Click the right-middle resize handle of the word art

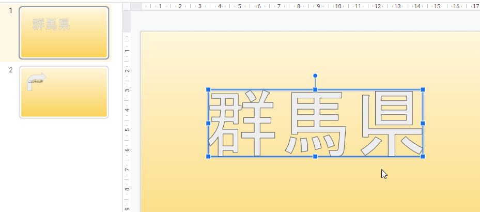(x=423, y=123)
